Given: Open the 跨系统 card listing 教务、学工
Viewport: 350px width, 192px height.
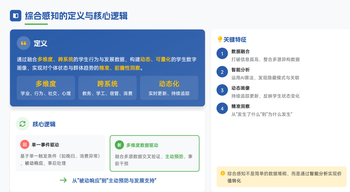Looking at the screenshot, I should [x=107, y=88].
